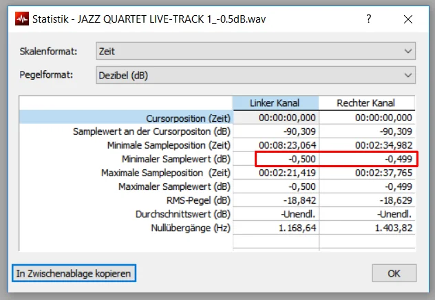Click left Minimaler Samplewert value -0,500
Image resolution: width=435 pixels, height=300 pixels.
pos(276,159)
